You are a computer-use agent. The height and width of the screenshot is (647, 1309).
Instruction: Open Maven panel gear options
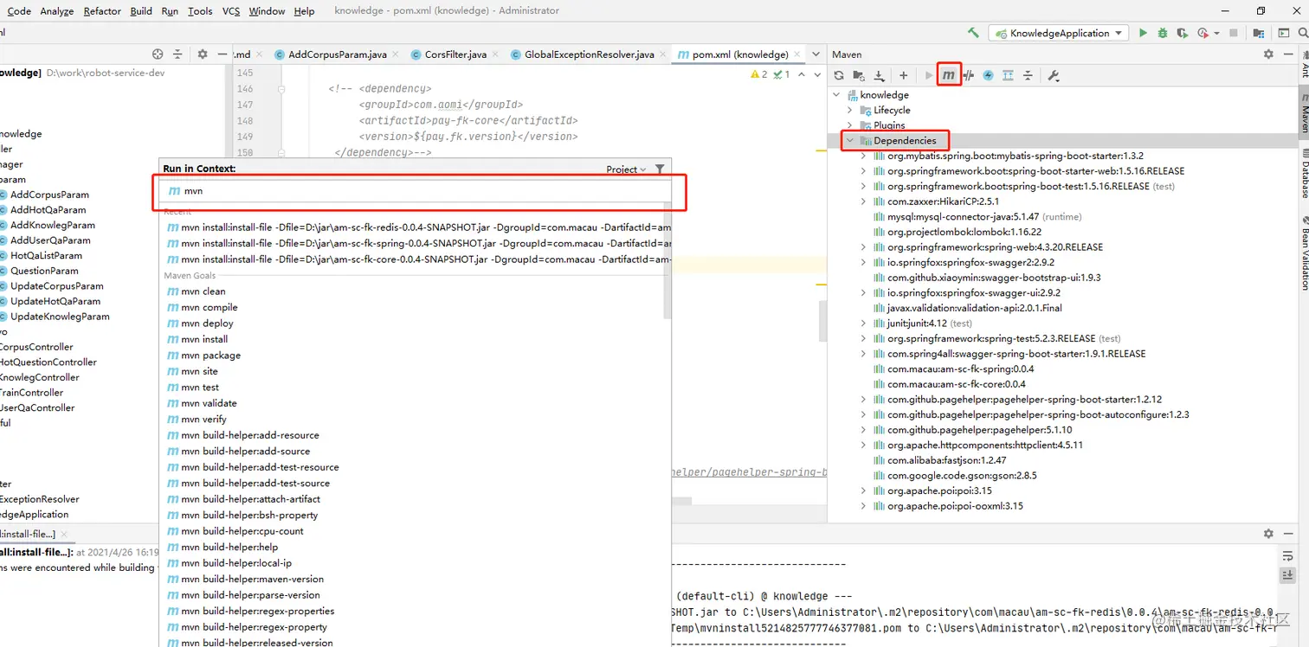(x=1268, y=54)
